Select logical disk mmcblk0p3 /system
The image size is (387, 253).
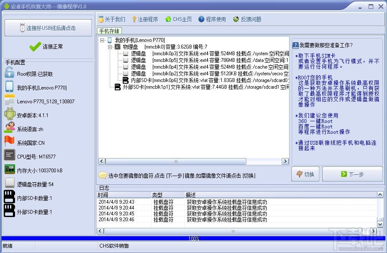pyautogui.click(x=210, y=54)
